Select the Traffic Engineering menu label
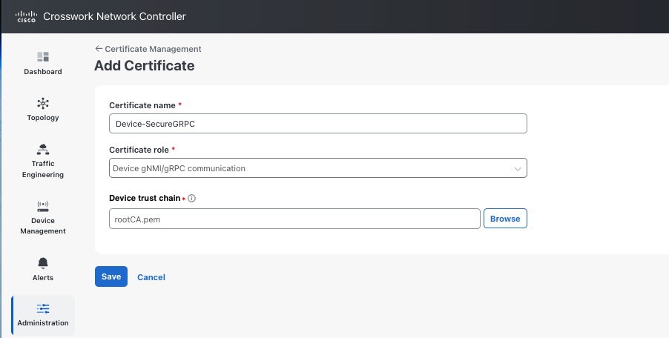This screenshot has height=338, width=669. click(x=43, y=169)
